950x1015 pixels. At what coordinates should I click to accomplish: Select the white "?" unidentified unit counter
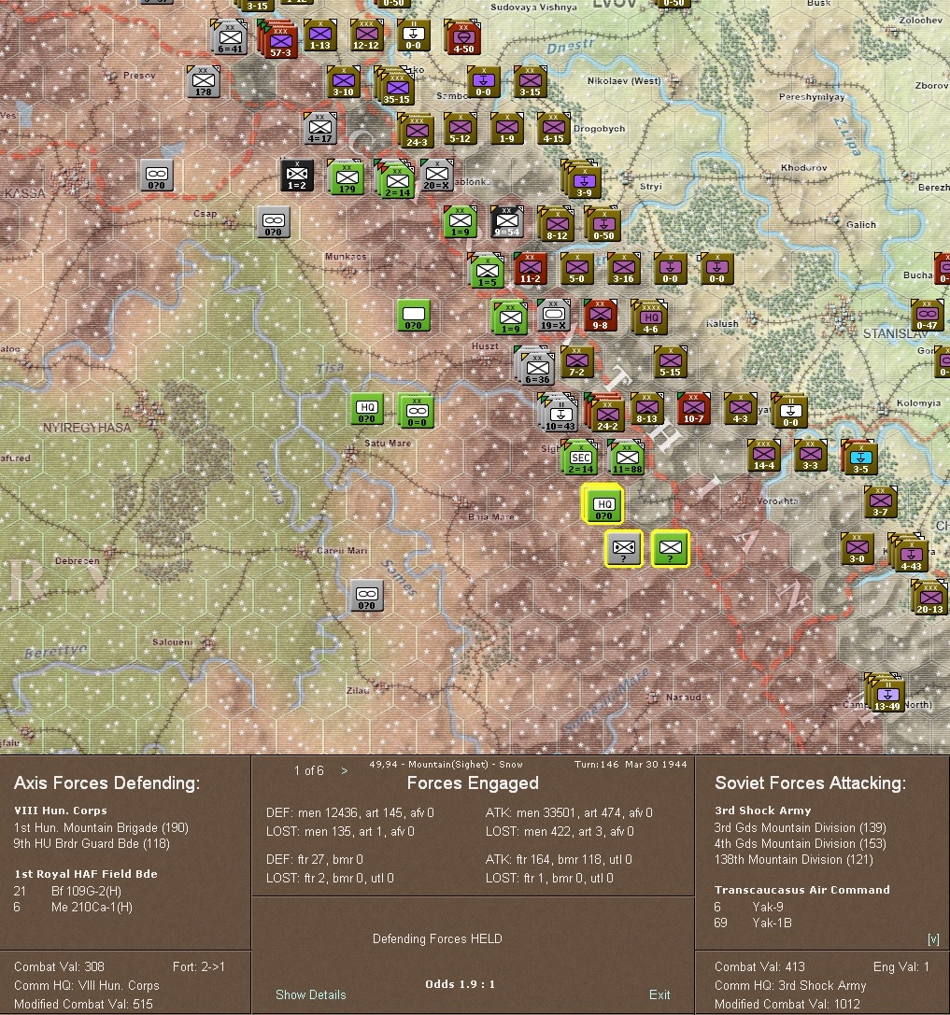(623, 550)
